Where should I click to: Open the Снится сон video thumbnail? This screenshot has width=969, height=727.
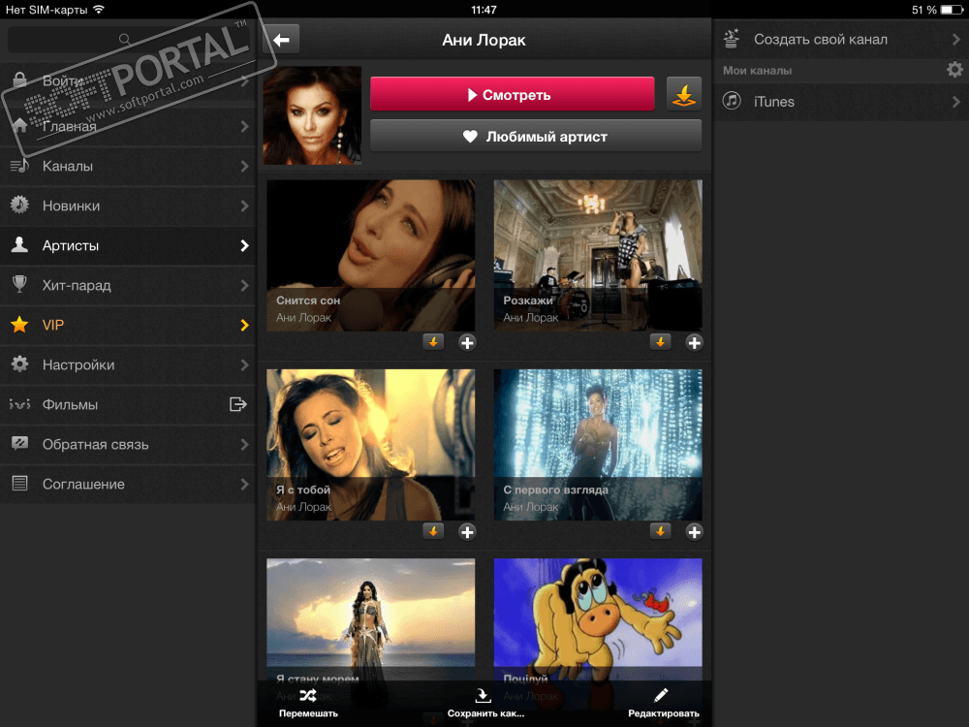tap(371, 255)
